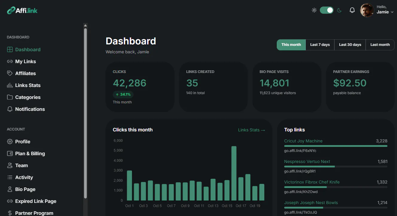The height and width of the screenshot is (216, 397).
Task: Open Expired Link Page settings
Action: (x=36, y=201)
